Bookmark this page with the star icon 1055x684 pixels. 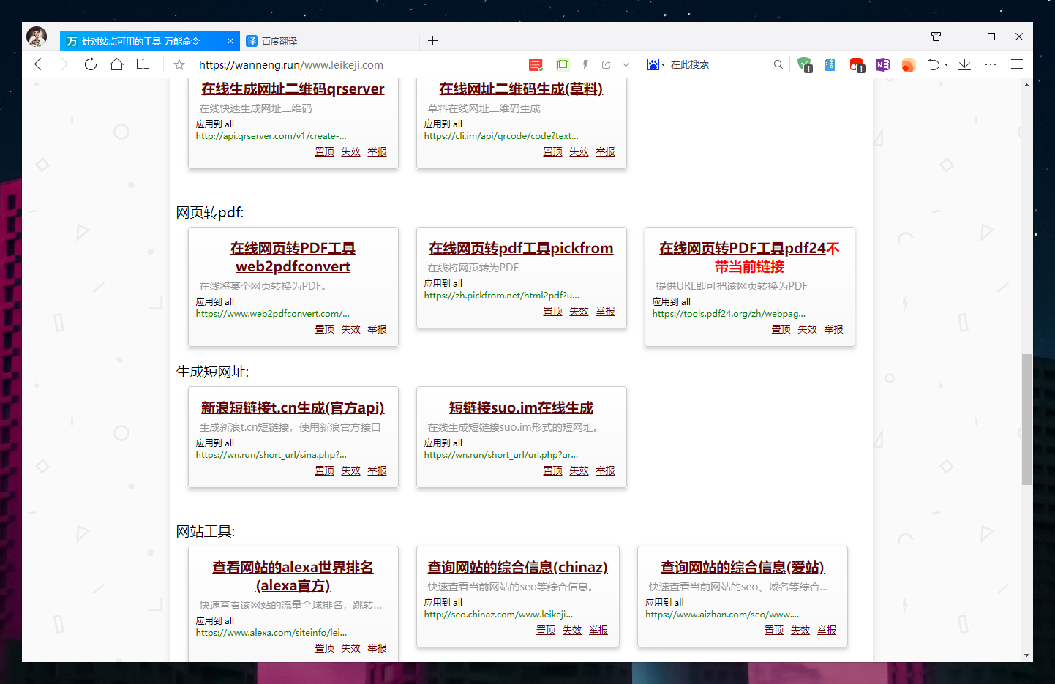pos(179,65)
